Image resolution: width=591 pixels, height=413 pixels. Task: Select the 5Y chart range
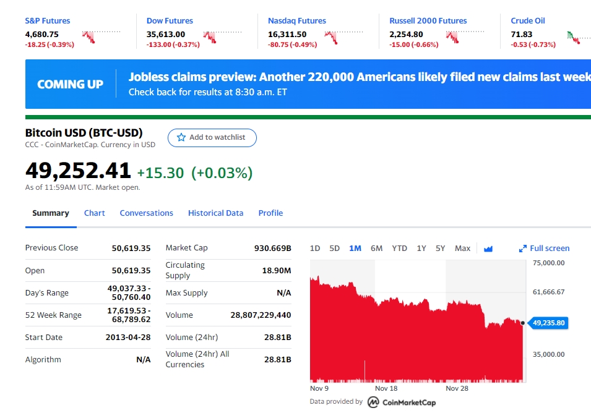point(440,249)
